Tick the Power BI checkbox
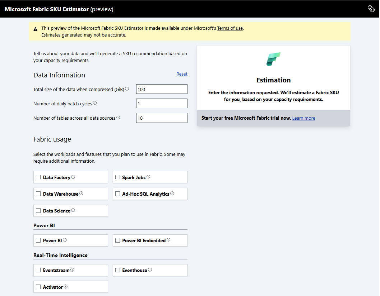Screen dimensions: 380x296 [x=38, y=240]
